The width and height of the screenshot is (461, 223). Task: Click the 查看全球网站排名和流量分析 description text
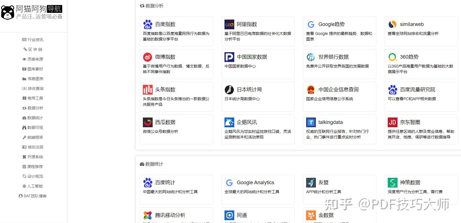413,33
